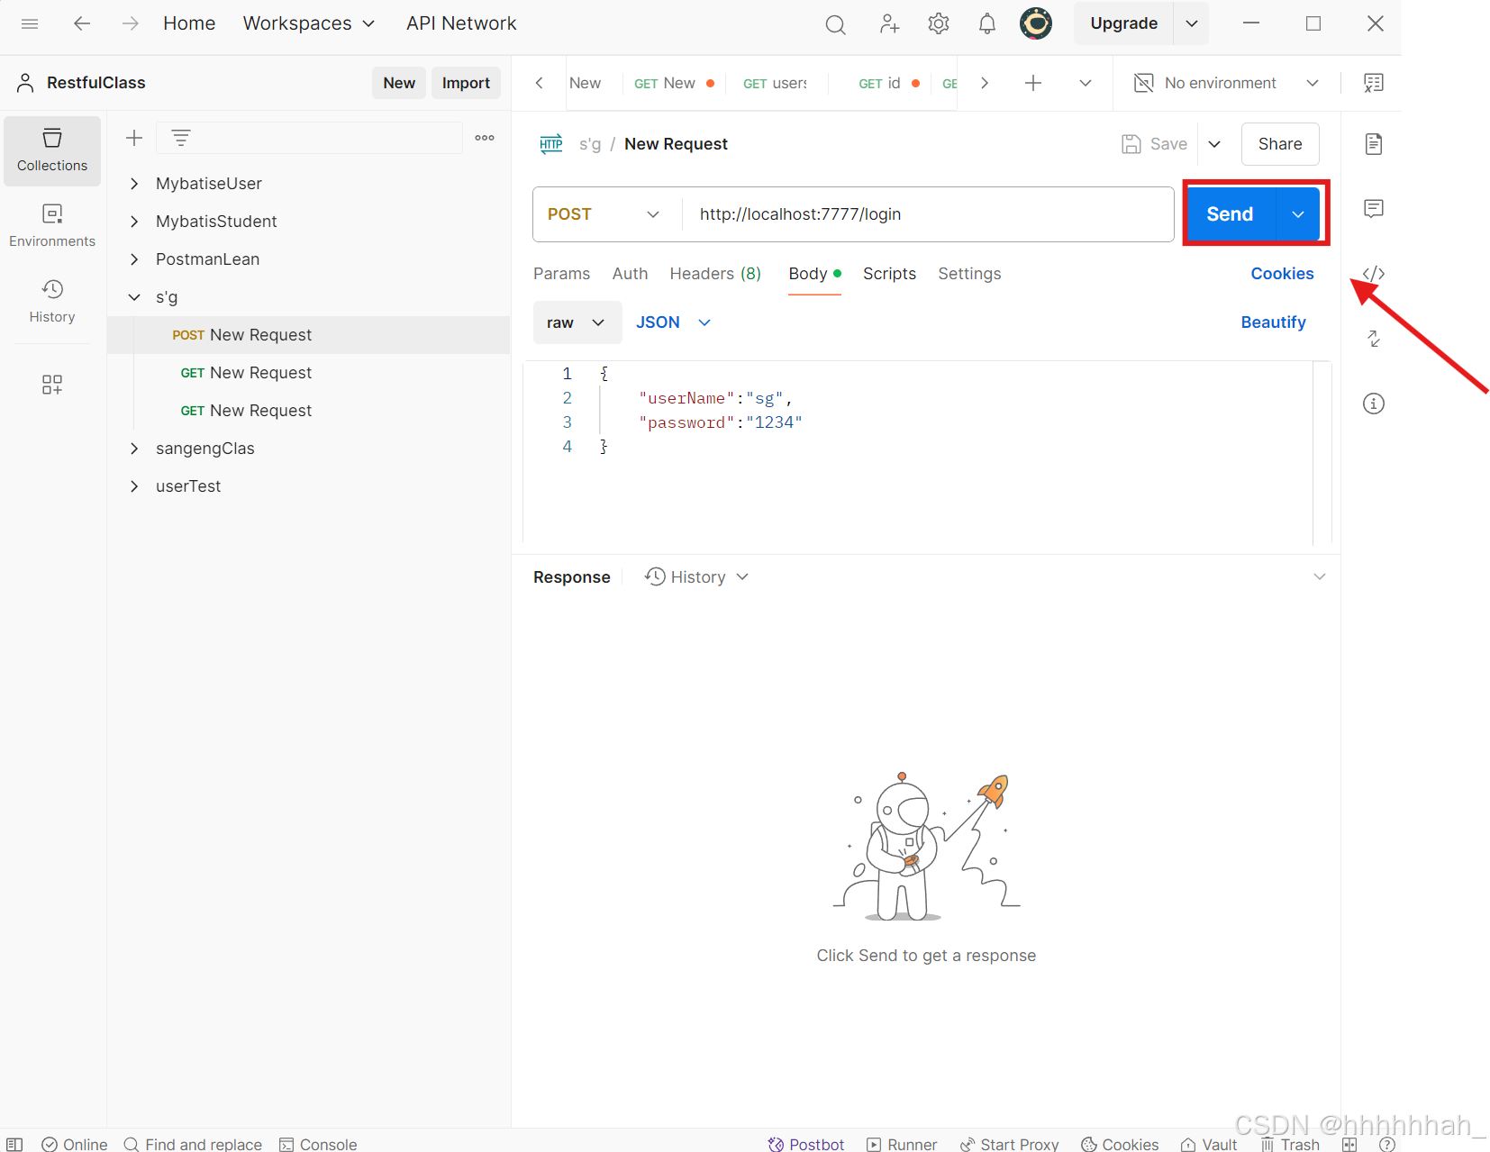The image size is (1490, 1152).
Task: Switch to the Scripts tab
Action: click(x=889, y=274)
